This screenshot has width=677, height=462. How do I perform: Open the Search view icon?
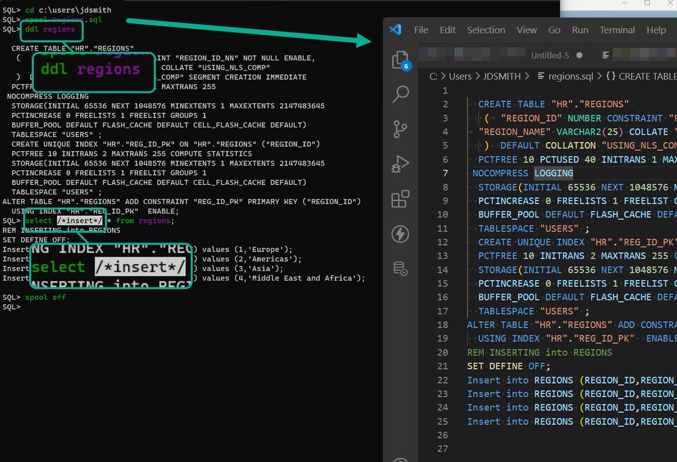click(401, 94)
